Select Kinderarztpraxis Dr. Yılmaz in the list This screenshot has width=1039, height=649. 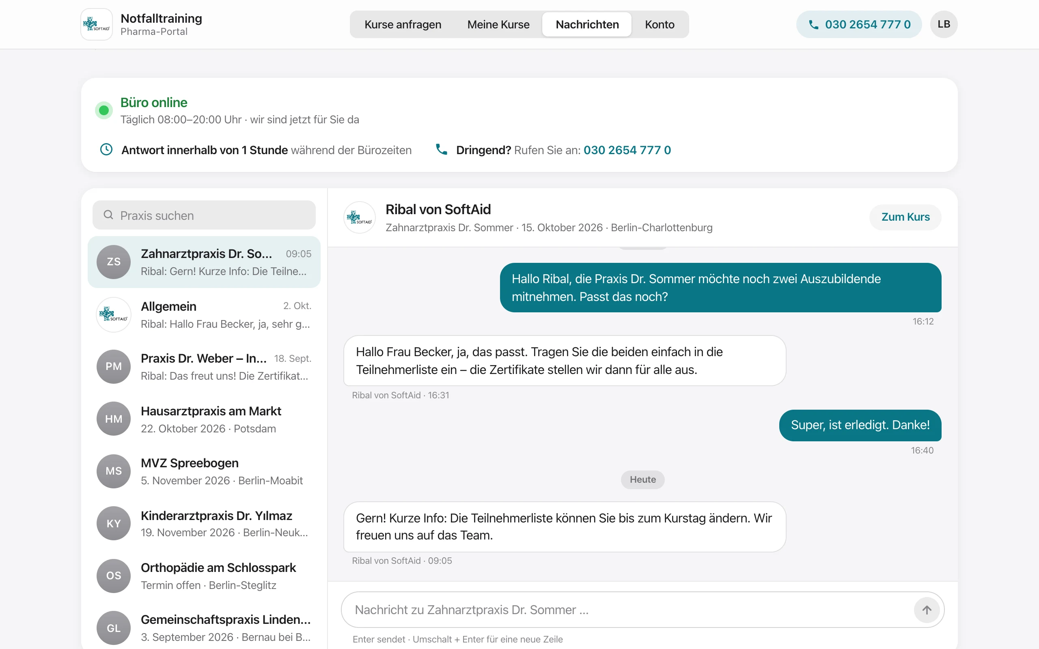pyautogui.click(x=204, y=524)
